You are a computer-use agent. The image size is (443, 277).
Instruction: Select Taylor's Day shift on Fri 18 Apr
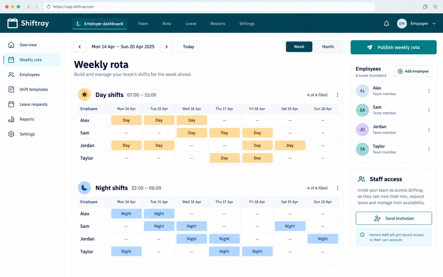[257, 158]
